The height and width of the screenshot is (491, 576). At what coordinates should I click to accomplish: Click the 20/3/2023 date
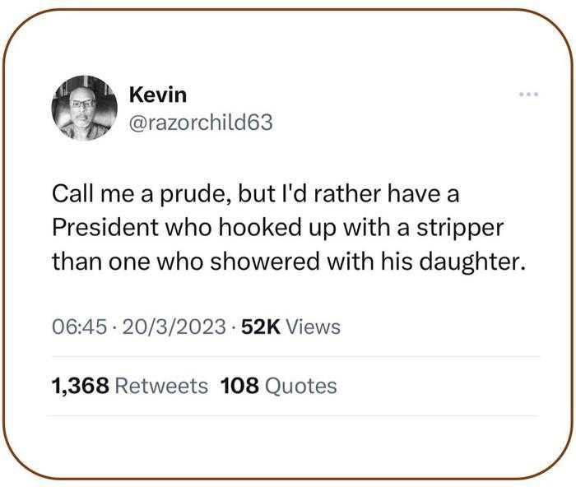174,327
